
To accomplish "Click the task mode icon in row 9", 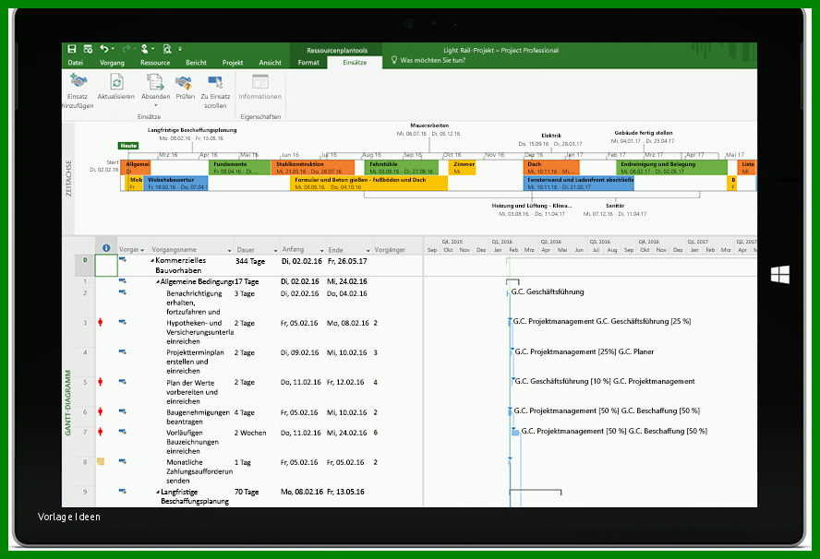I will 123,491.
